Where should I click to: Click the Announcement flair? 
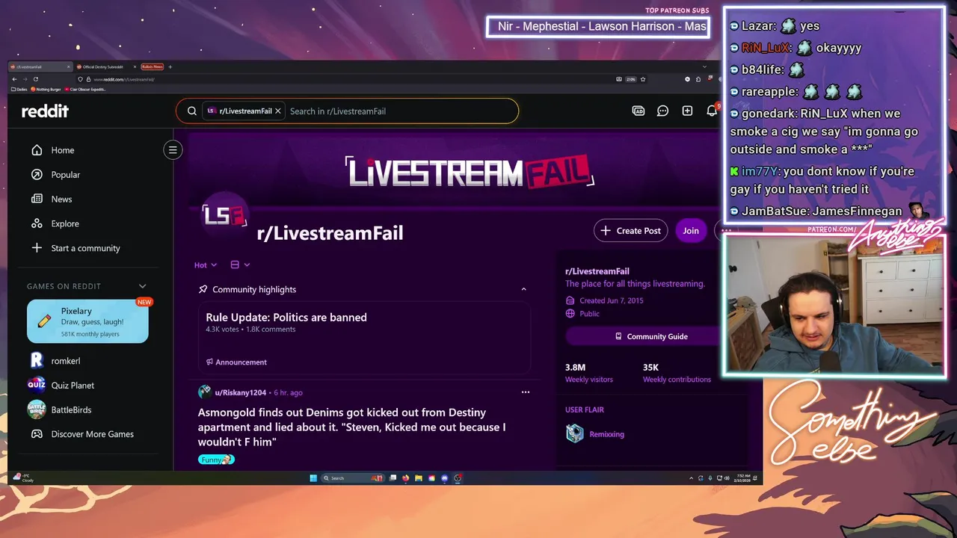[x=236, y=362]
